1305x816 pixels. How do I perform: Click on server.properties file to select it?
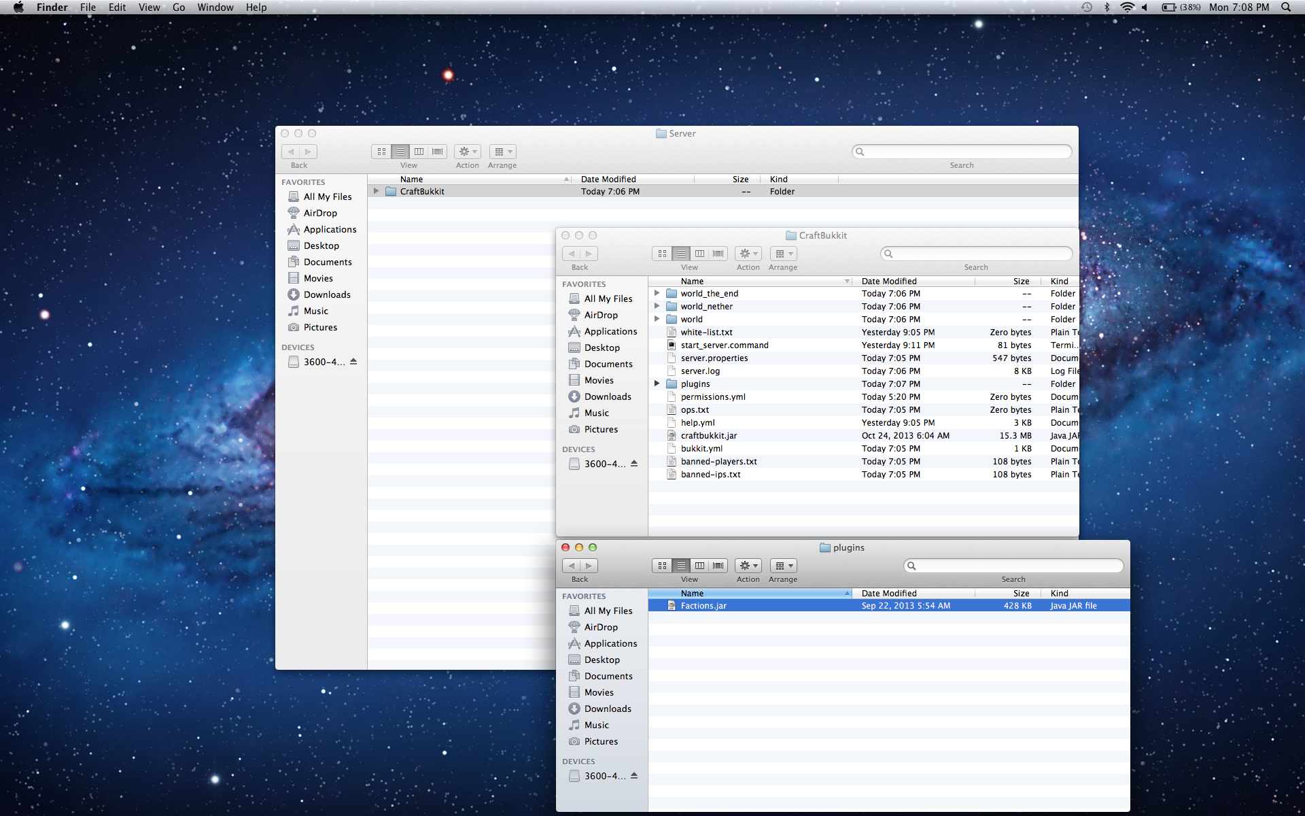713,357
